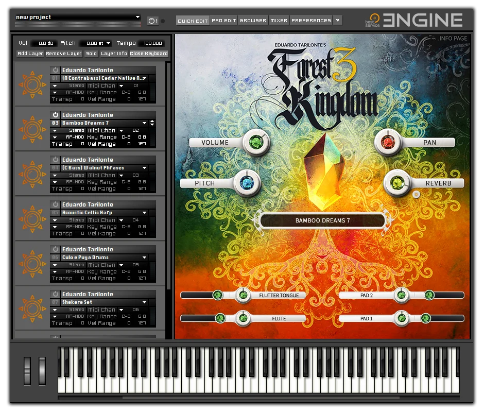The height and width of the screenshot is (412, 484).
Task: Open the Pitch semitone dropdown
Action: click(x=108, y=43)
